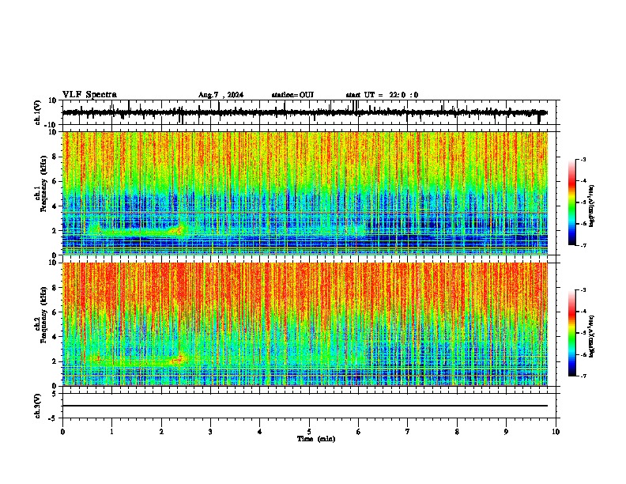Click the "ch.3(V)" axis label

(x=38, y=406)
